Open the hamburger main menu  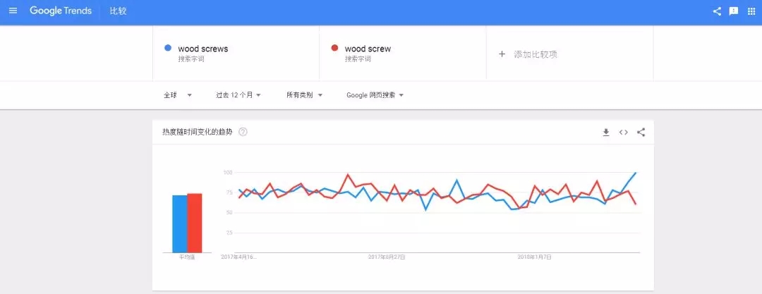click(x=13, y=11)
